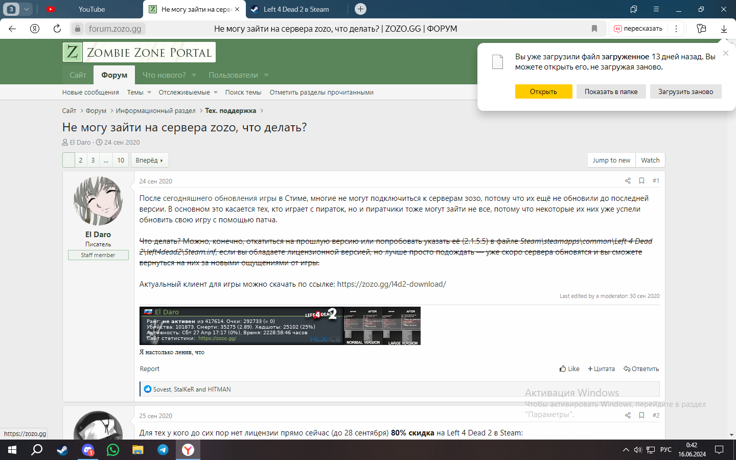Viewport: 736px width, 460px height.
Task: Open the Сайт navigation tab
Action: click(x=78, y=75)
